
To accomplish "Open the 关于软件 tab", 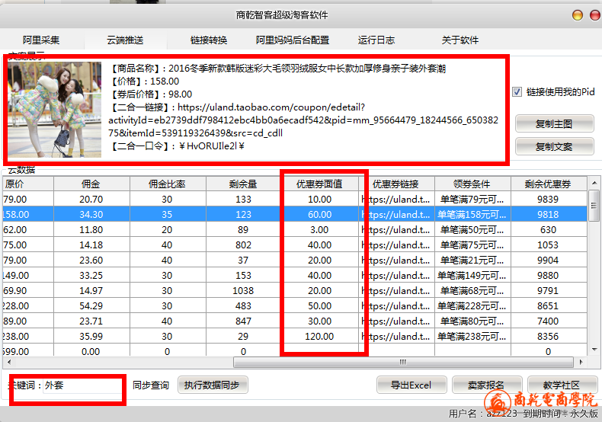I will pyautogui.click(x=460, y=40).
